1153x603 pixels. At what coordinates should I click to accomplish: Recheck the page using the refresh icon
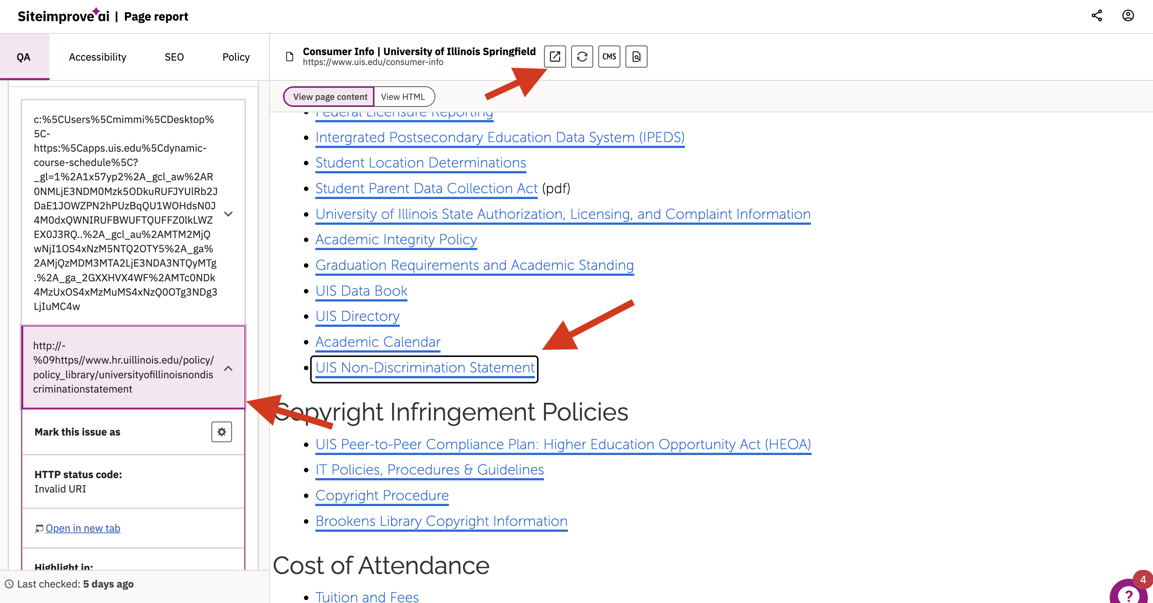[582, 57]
